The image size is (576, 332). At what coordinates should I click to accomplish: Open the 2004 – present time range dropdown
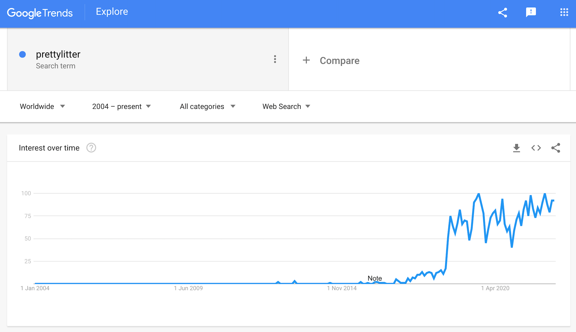click(121, 106)
